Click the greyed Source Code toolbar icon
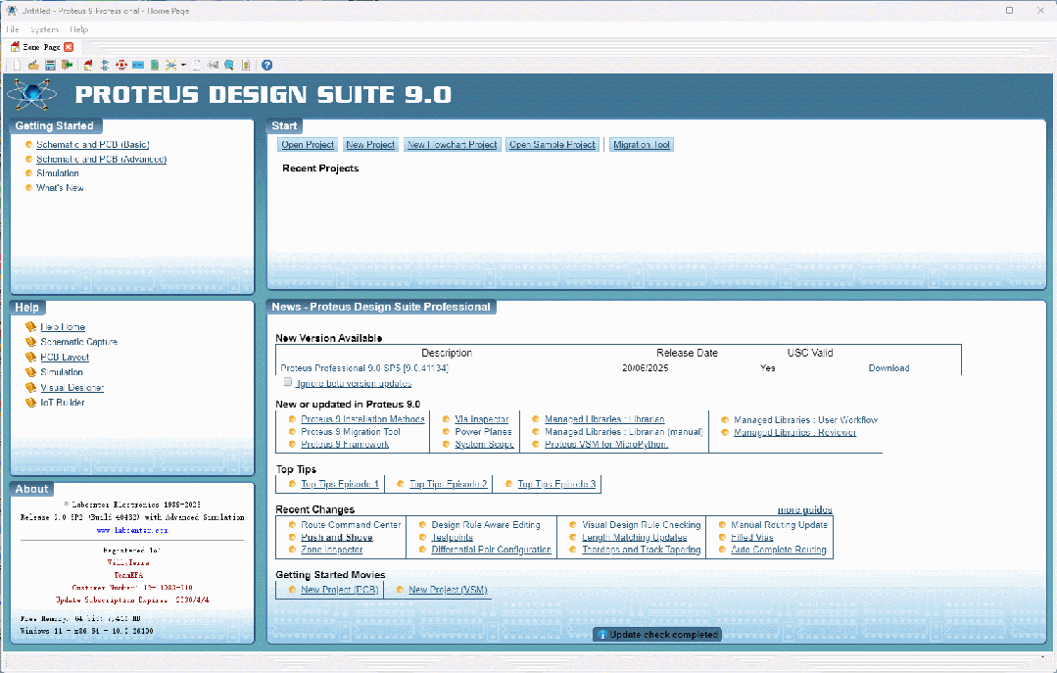This screenshot has height=673, width=1057. 213,66
